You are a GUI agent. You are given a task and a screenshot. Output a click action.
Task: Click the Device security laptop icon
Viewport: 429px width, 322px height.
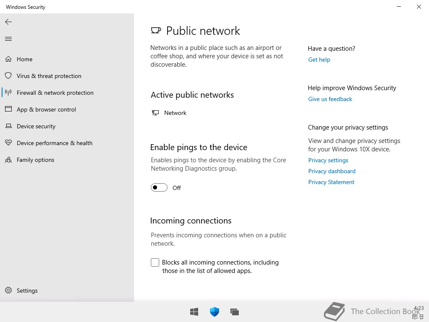pyautogui.click(x=8, y=126)
